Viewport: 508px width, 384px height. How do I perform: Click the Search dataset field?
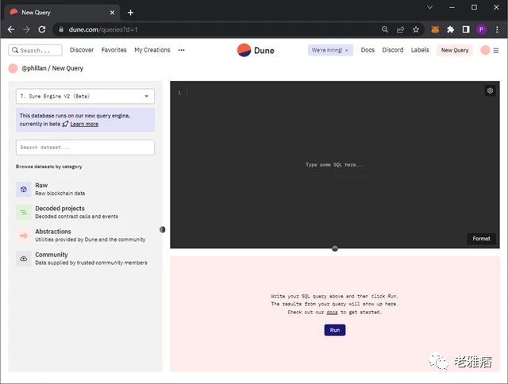(85, 148)
